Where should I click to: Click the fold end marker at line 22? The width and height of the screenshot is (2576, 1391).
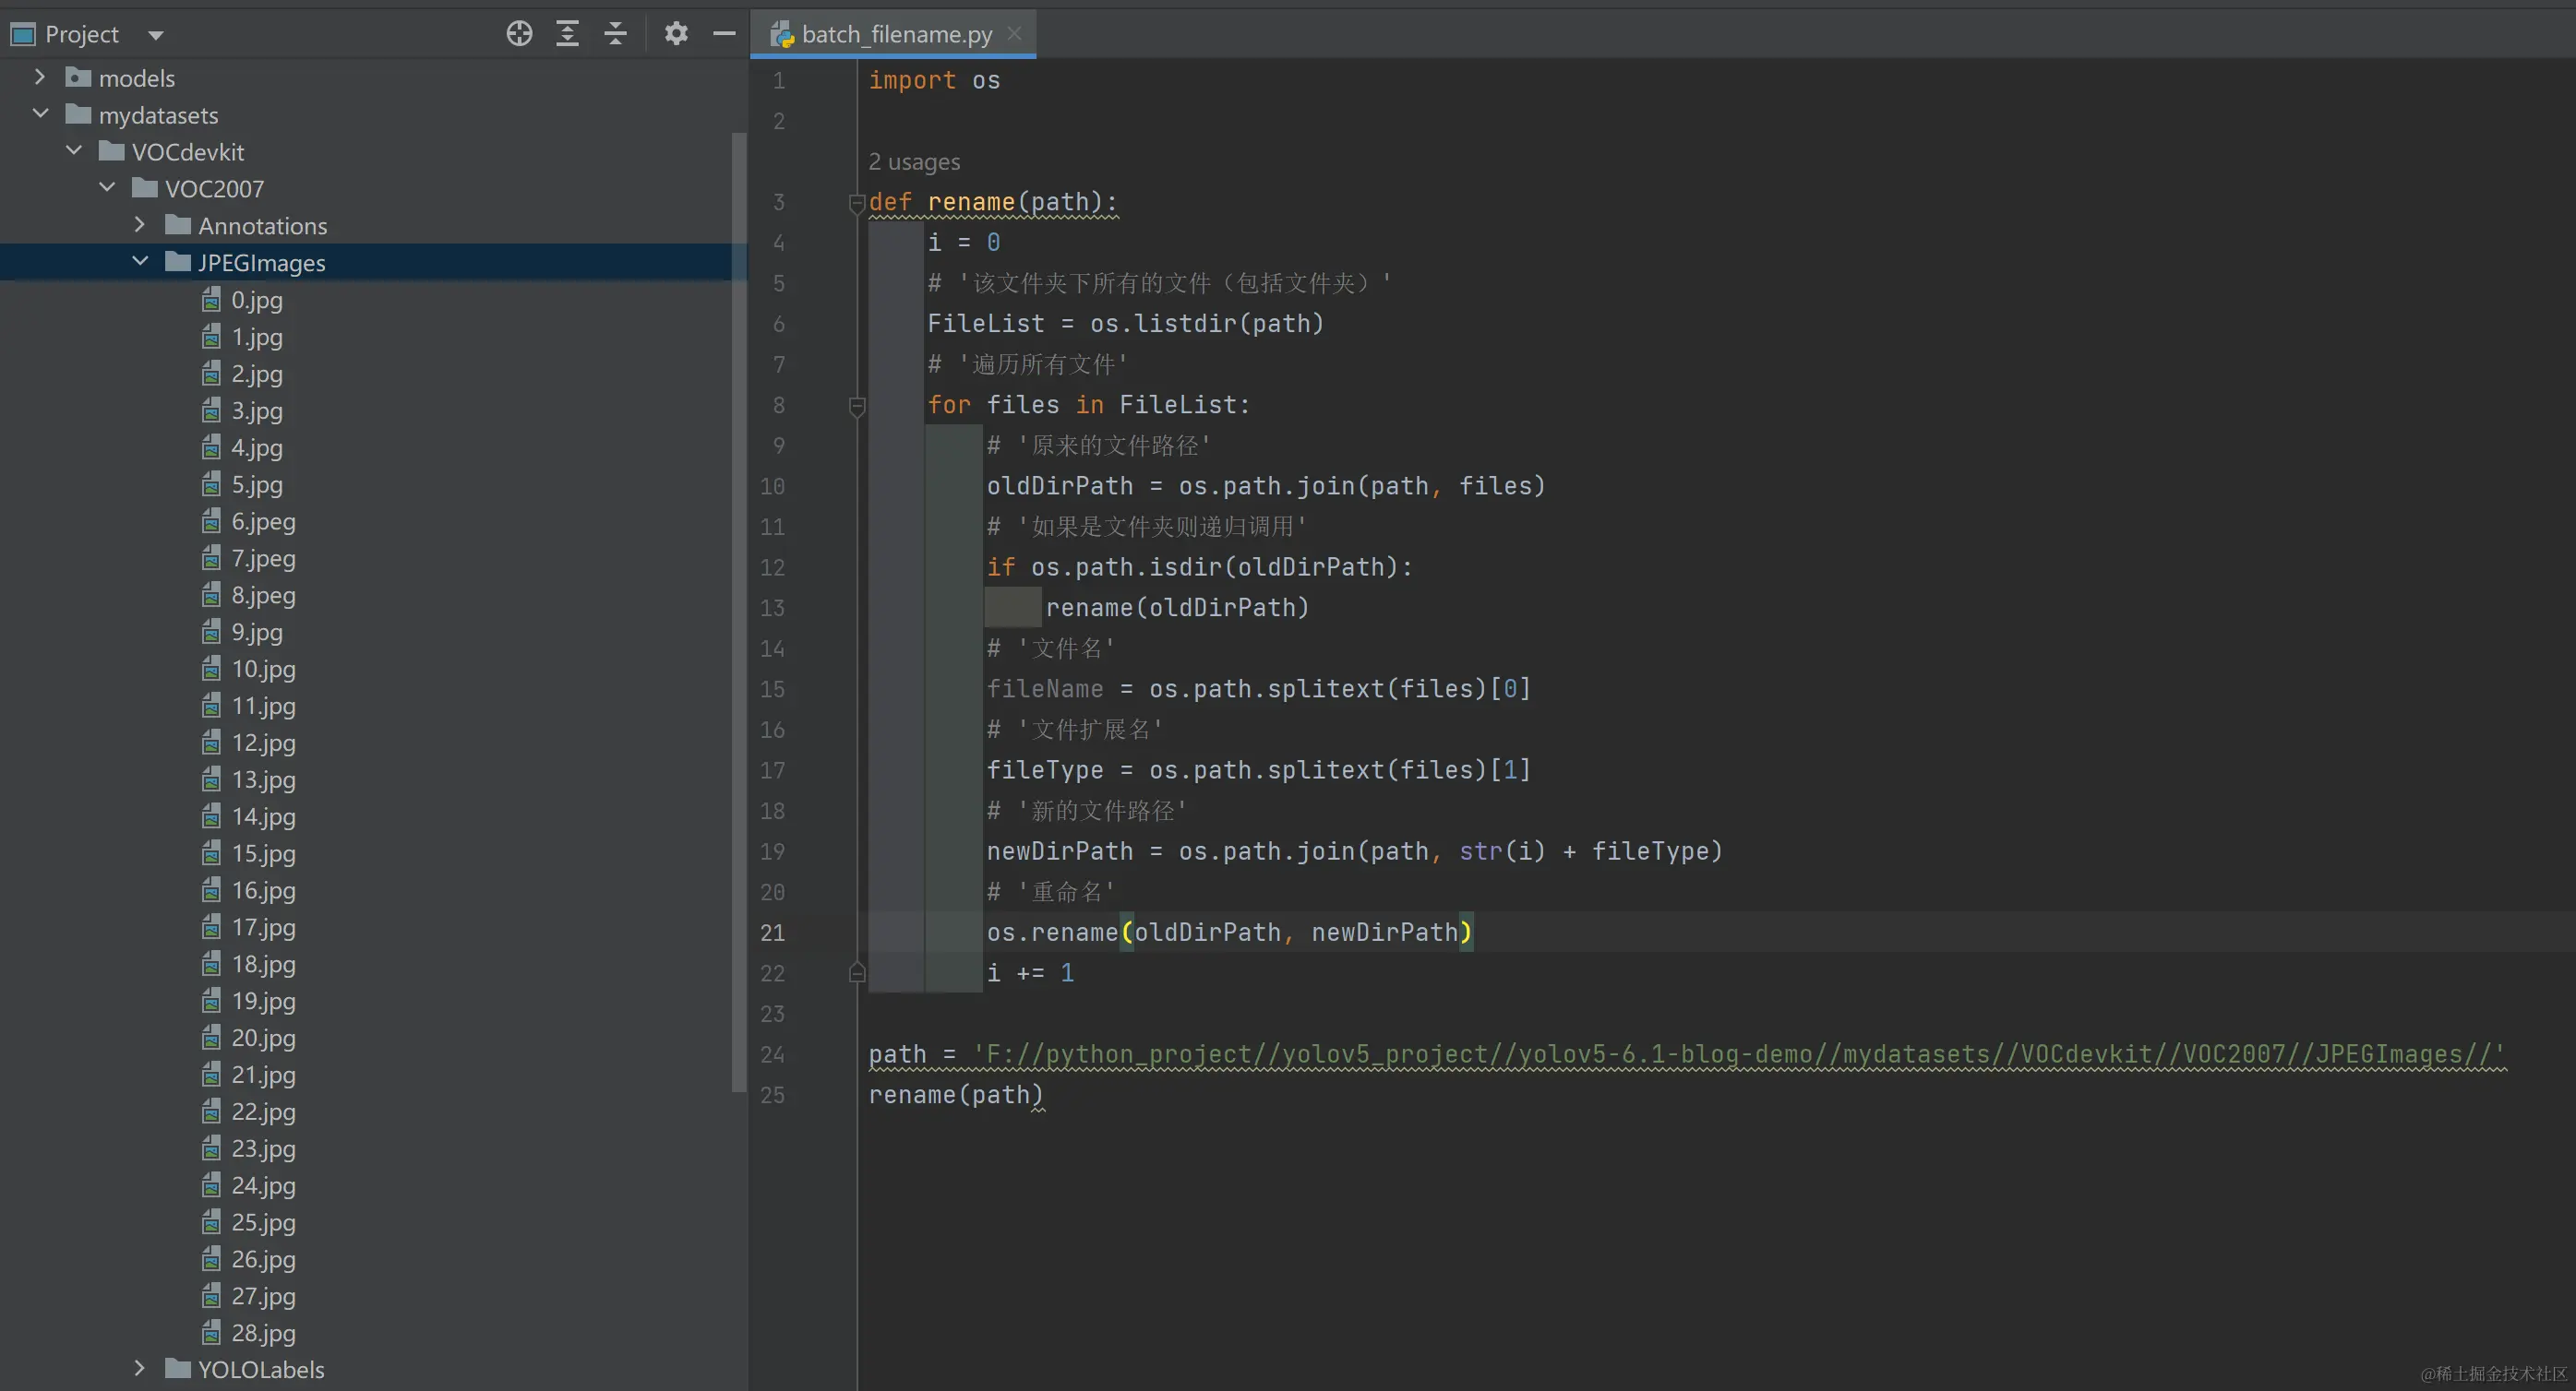pyautogui.click(x=857, y=973)
